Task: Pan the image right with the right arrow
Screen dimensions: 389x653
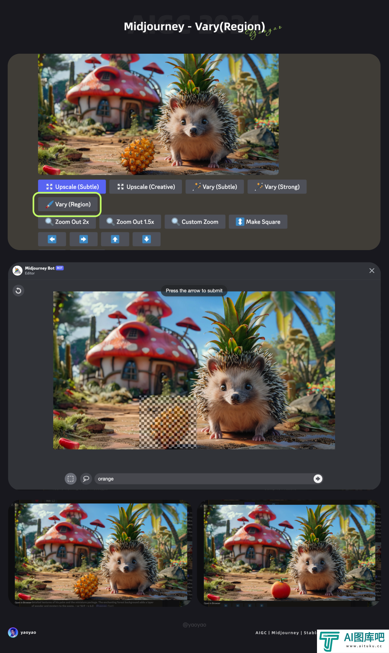Action: point(84,239)
